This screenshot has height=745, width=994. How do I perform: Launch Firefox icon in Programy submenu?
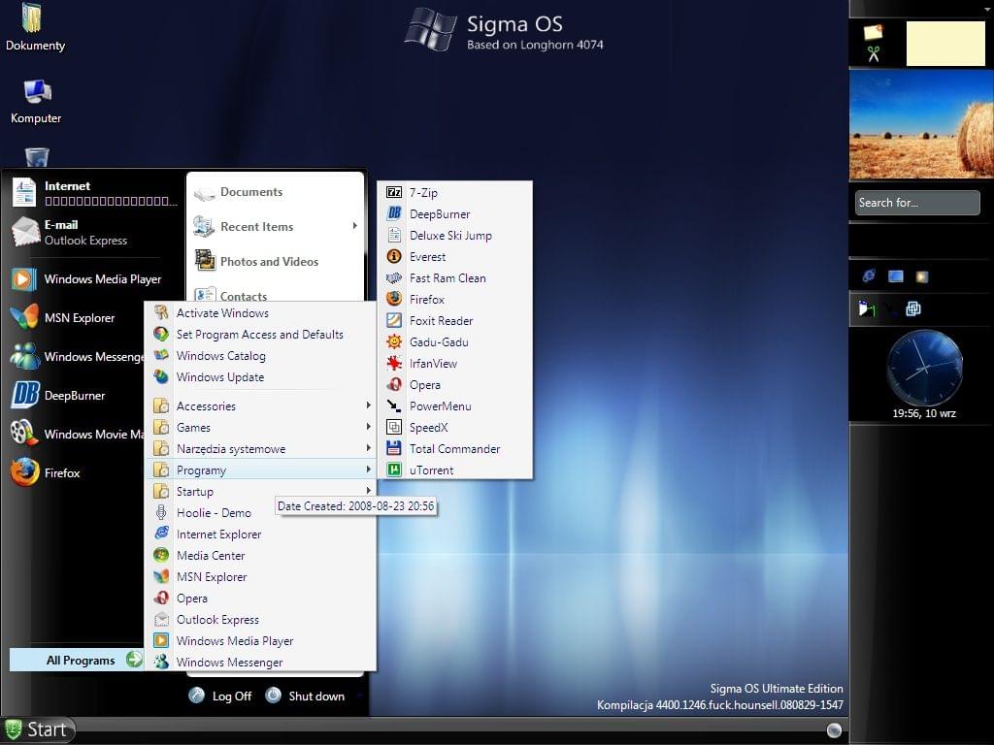pos(394,299)
